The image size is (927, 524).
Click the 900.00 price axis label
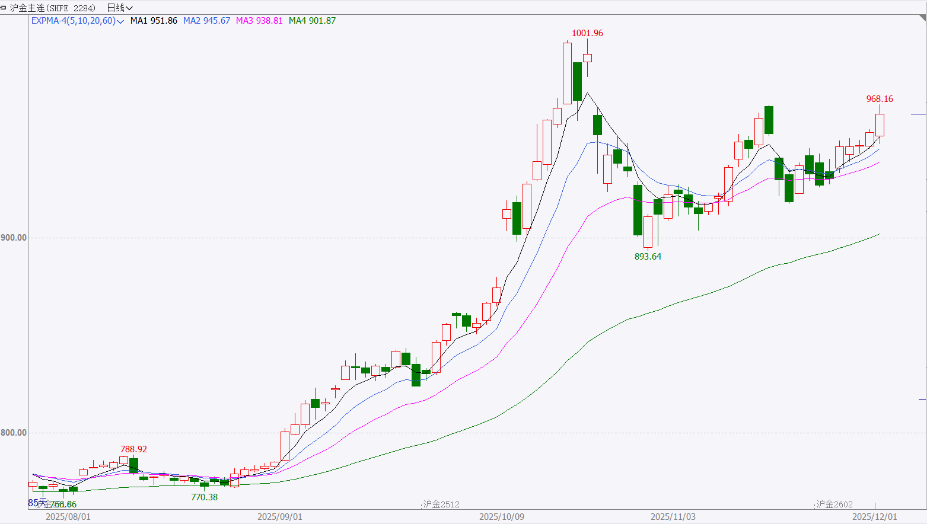tap(14, 238)
